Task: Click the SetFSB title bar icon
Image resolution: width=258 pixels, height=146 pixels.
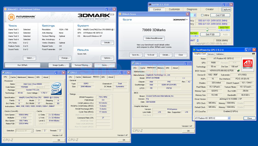Action: click(150, 4)
